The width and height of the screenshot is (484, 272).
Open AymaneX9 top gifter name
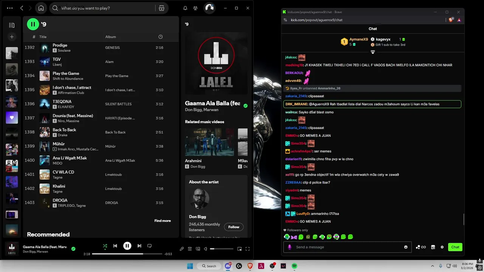click(358, 39)
